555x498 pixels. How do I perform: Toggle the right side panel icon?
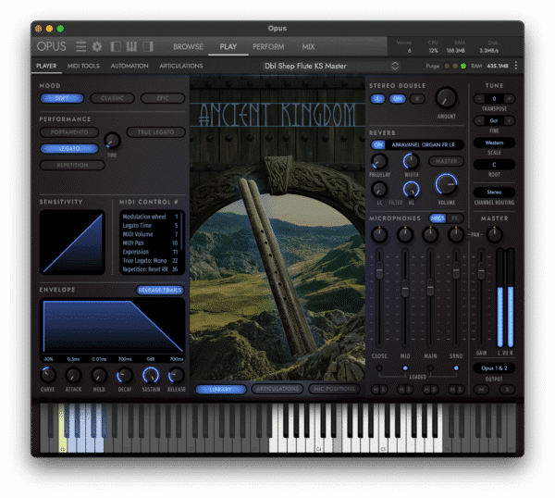(x=148, y=46)
